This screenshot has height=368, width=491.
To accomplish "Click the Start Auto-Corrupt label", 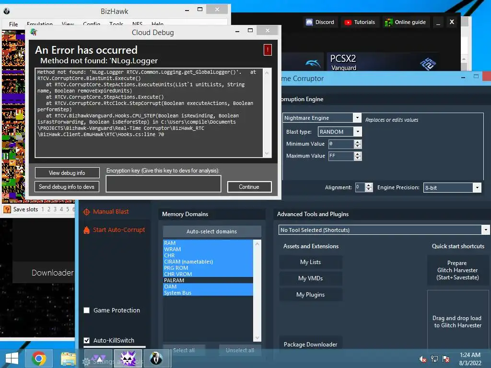I will [x=119, y=230].
